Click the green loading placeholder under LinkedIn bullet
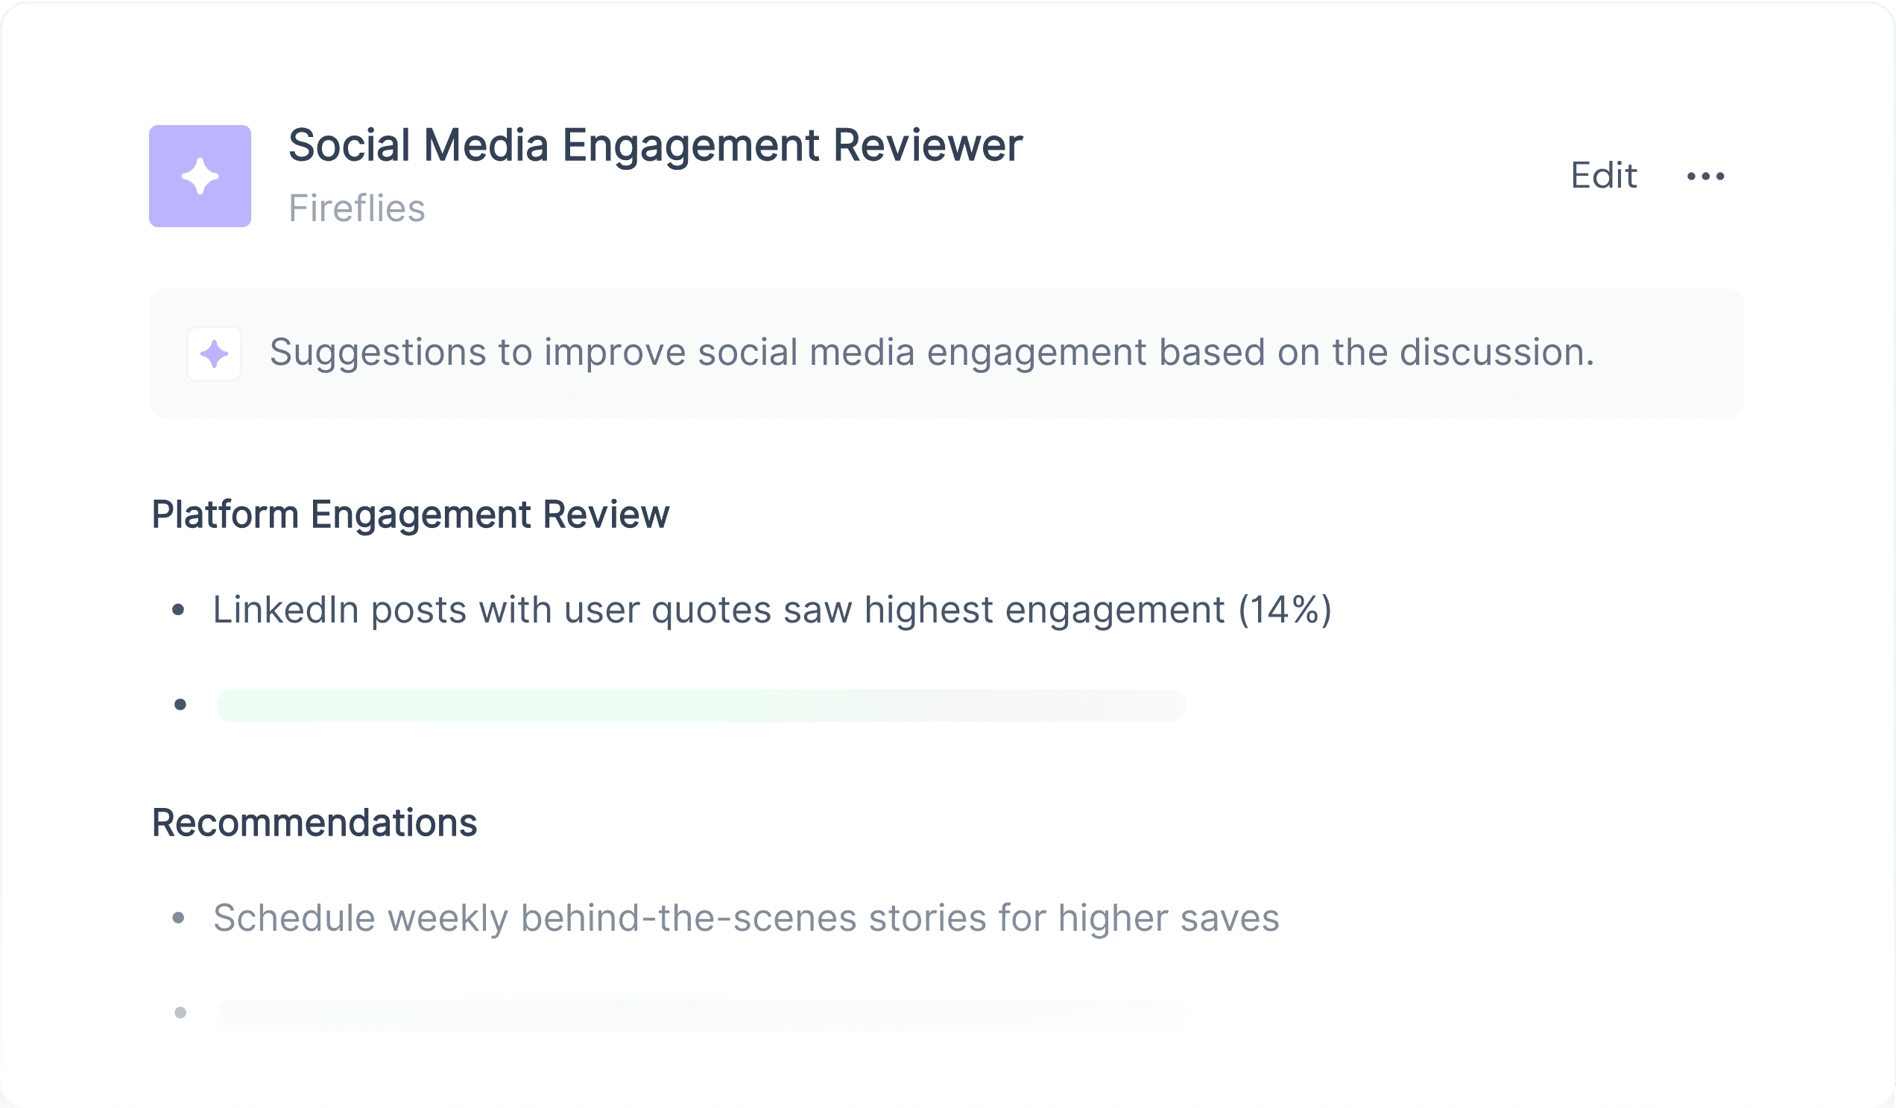Screen dimensions: 1896x1108 click(x=701, y=706)
